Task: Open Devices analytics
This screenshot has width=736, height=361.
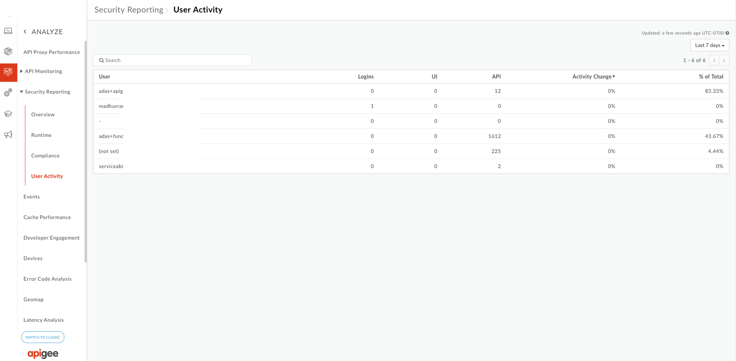Action: 33,258
